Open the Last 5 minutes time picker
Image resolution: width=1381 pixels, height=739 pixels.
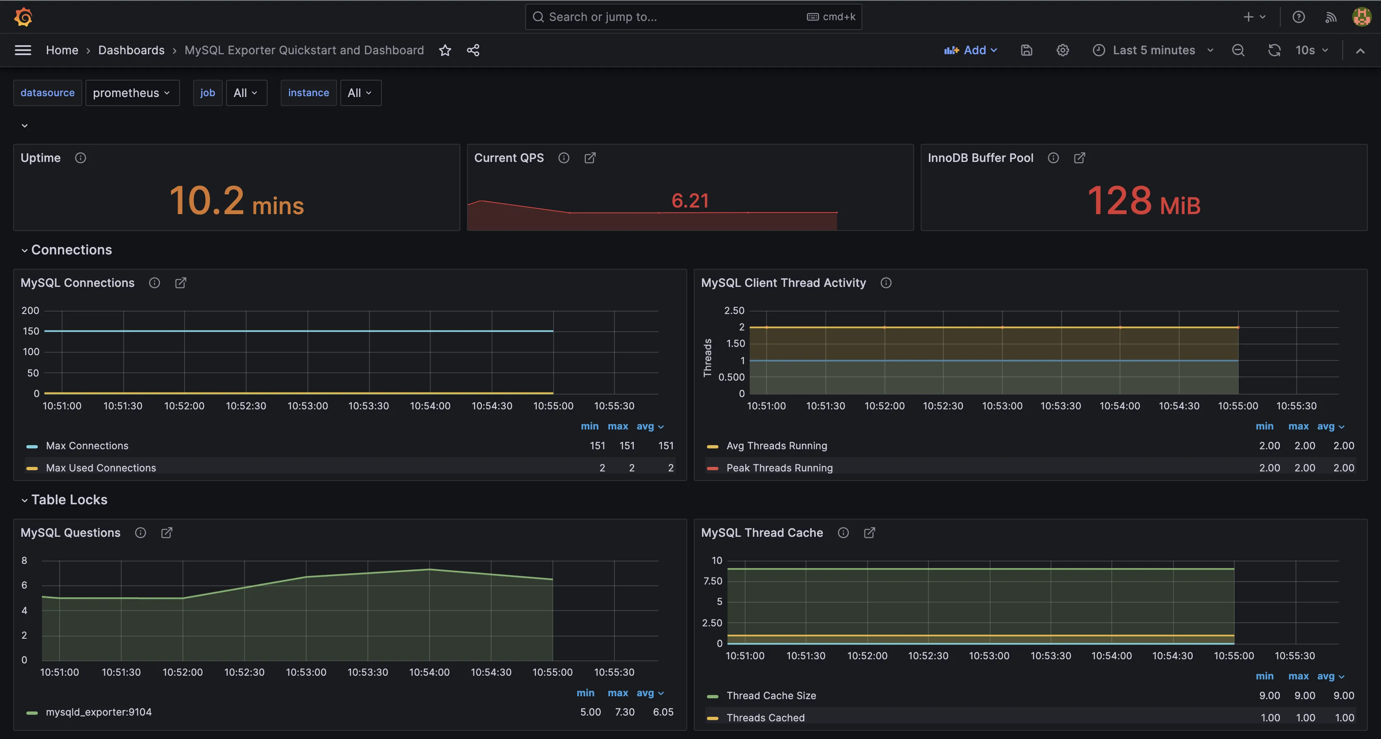pyautogui.click(x=1153, y=51)
